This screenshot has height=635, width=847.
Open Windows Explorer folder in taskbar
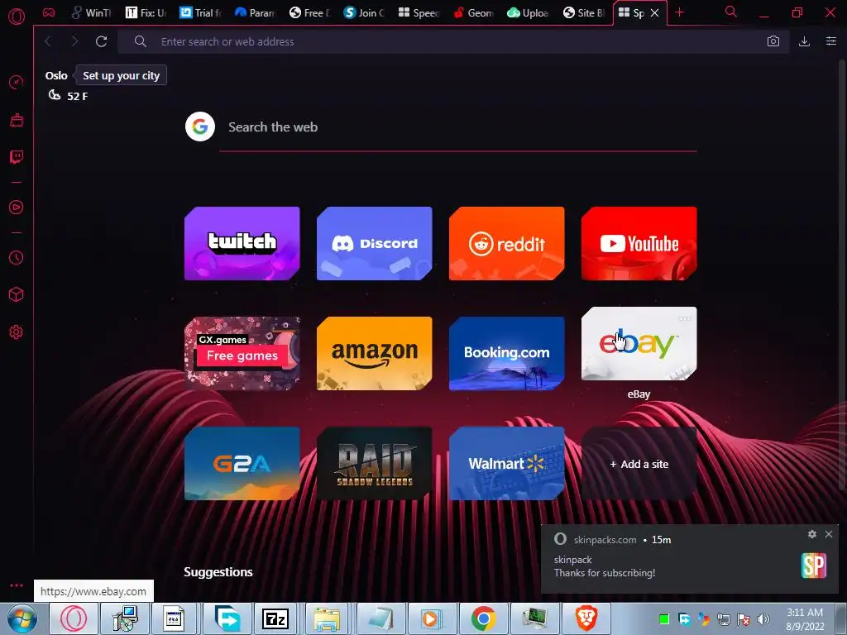(328, 618)
